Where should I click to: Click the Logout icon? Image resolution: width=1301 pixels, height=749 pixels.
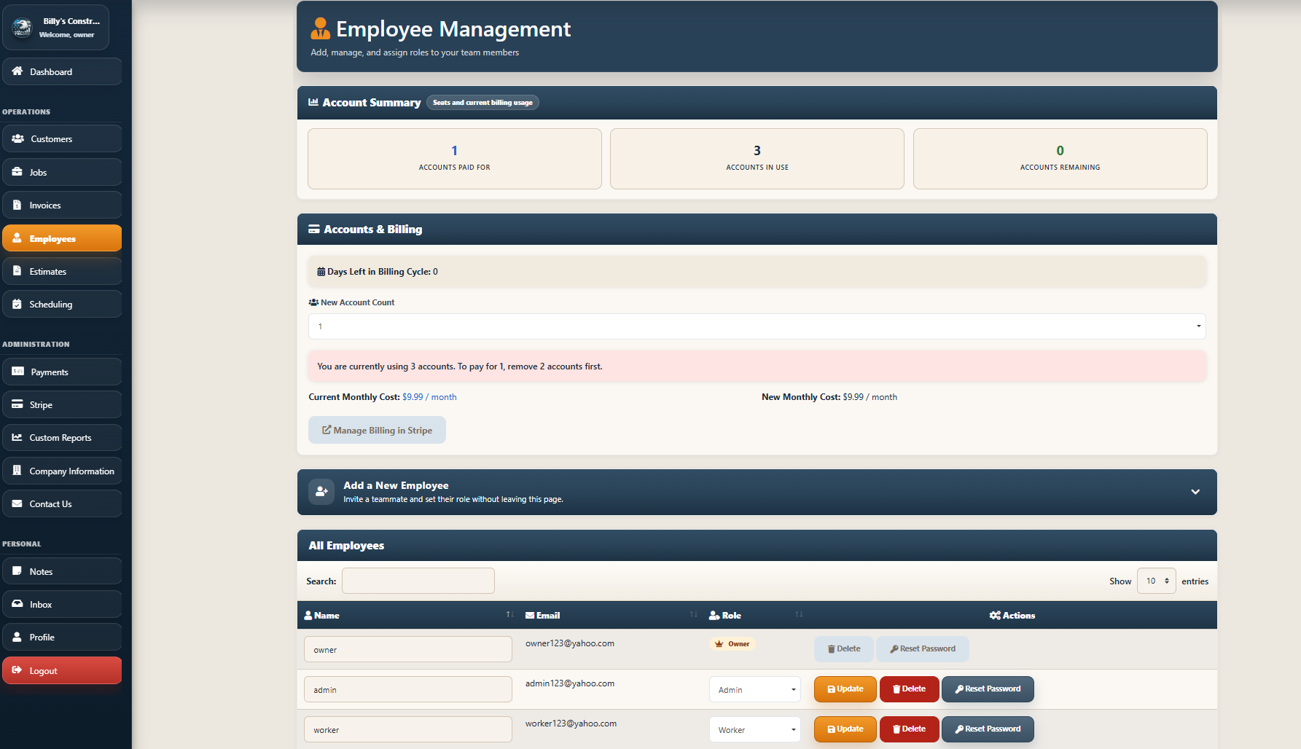17,670
